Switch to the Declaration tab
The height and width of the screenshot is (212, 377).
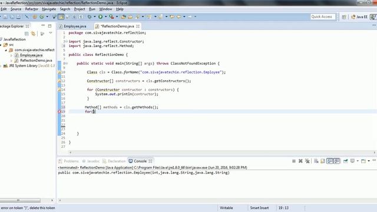(x=114, y=161)
